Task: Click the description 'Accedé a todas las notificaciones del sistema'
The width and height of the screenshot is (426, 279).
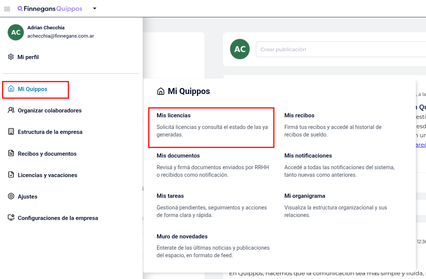Action: [339, 171]
